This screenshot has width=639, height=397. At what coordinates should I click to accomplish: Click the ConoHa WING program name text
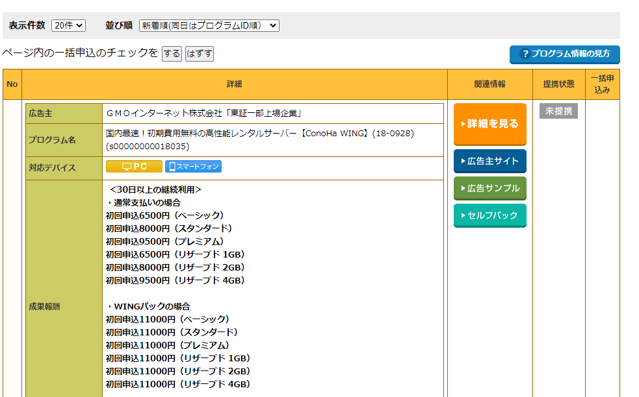(x=260, y=139)
